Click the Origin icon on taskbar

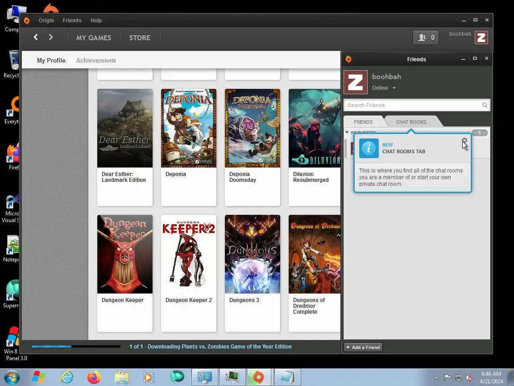[x=259, y=378]
